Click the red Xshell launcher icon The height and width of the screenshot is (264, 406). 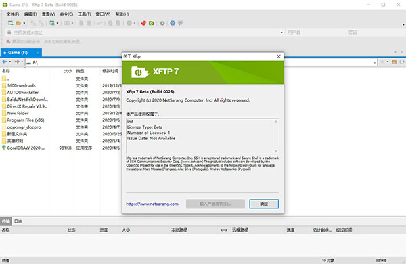[x=143, y=23]
